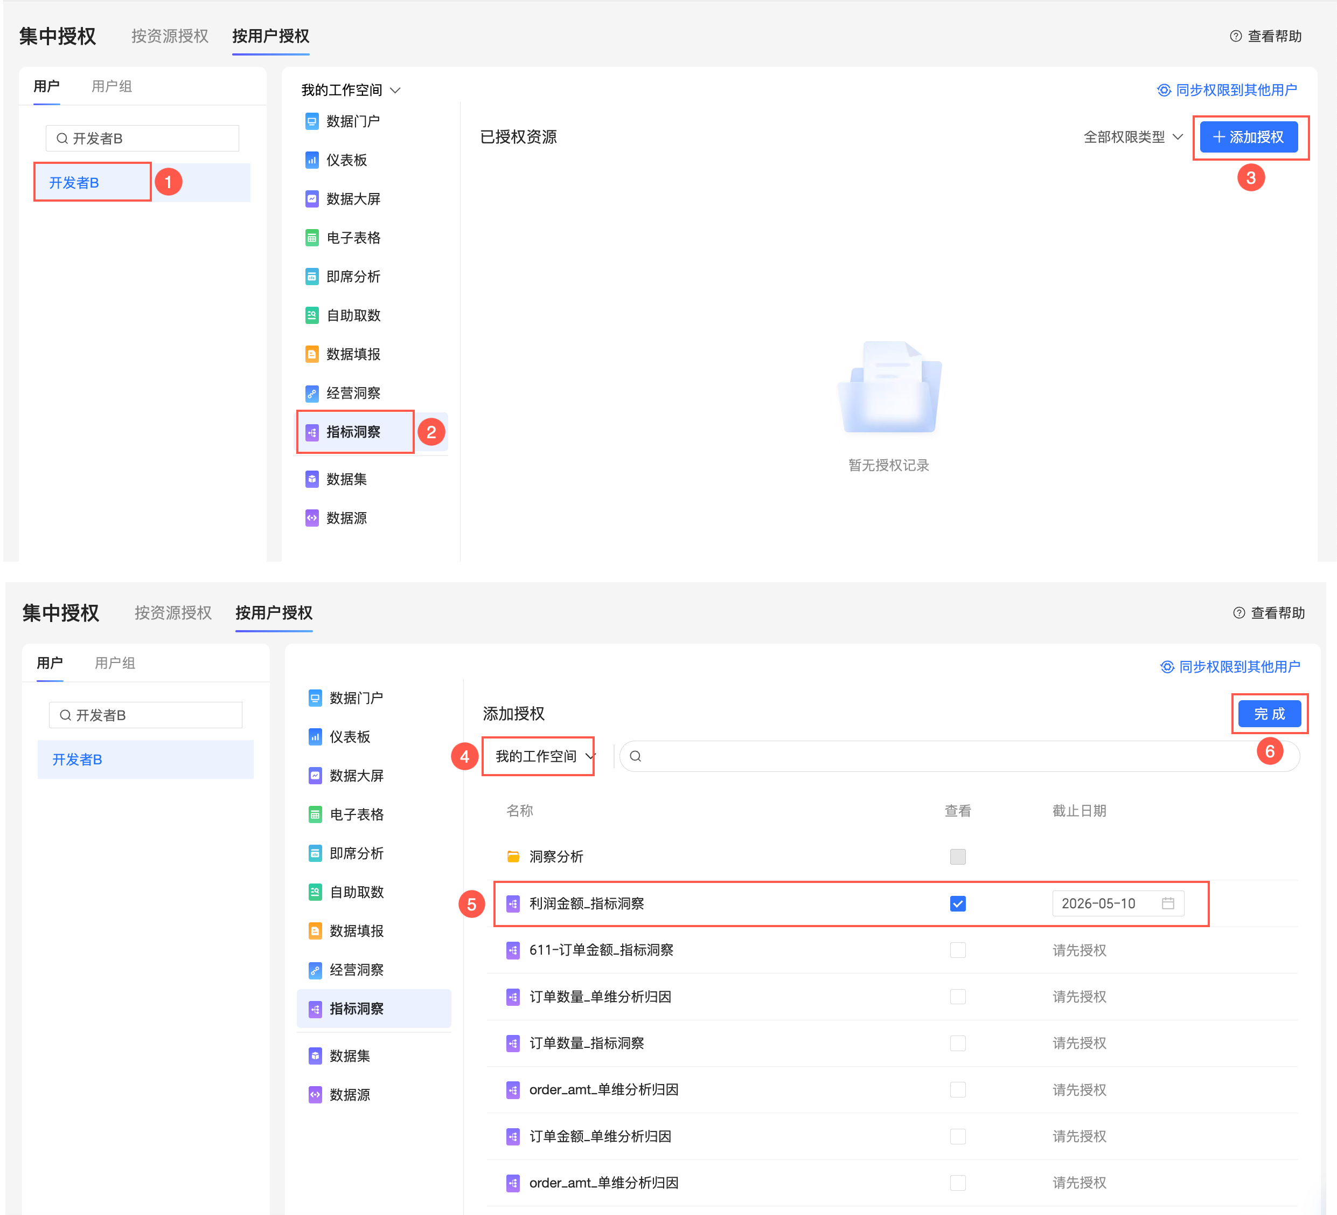Open the 我的工作空间 dropdown above 数据门户
Image resolution: width=1337 pixels, height=1215 pixels.
tap(351, 90)
